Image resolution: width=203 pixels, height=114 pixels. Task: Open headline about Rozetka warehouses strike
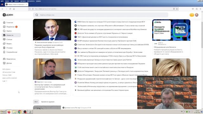click(112, 29)
